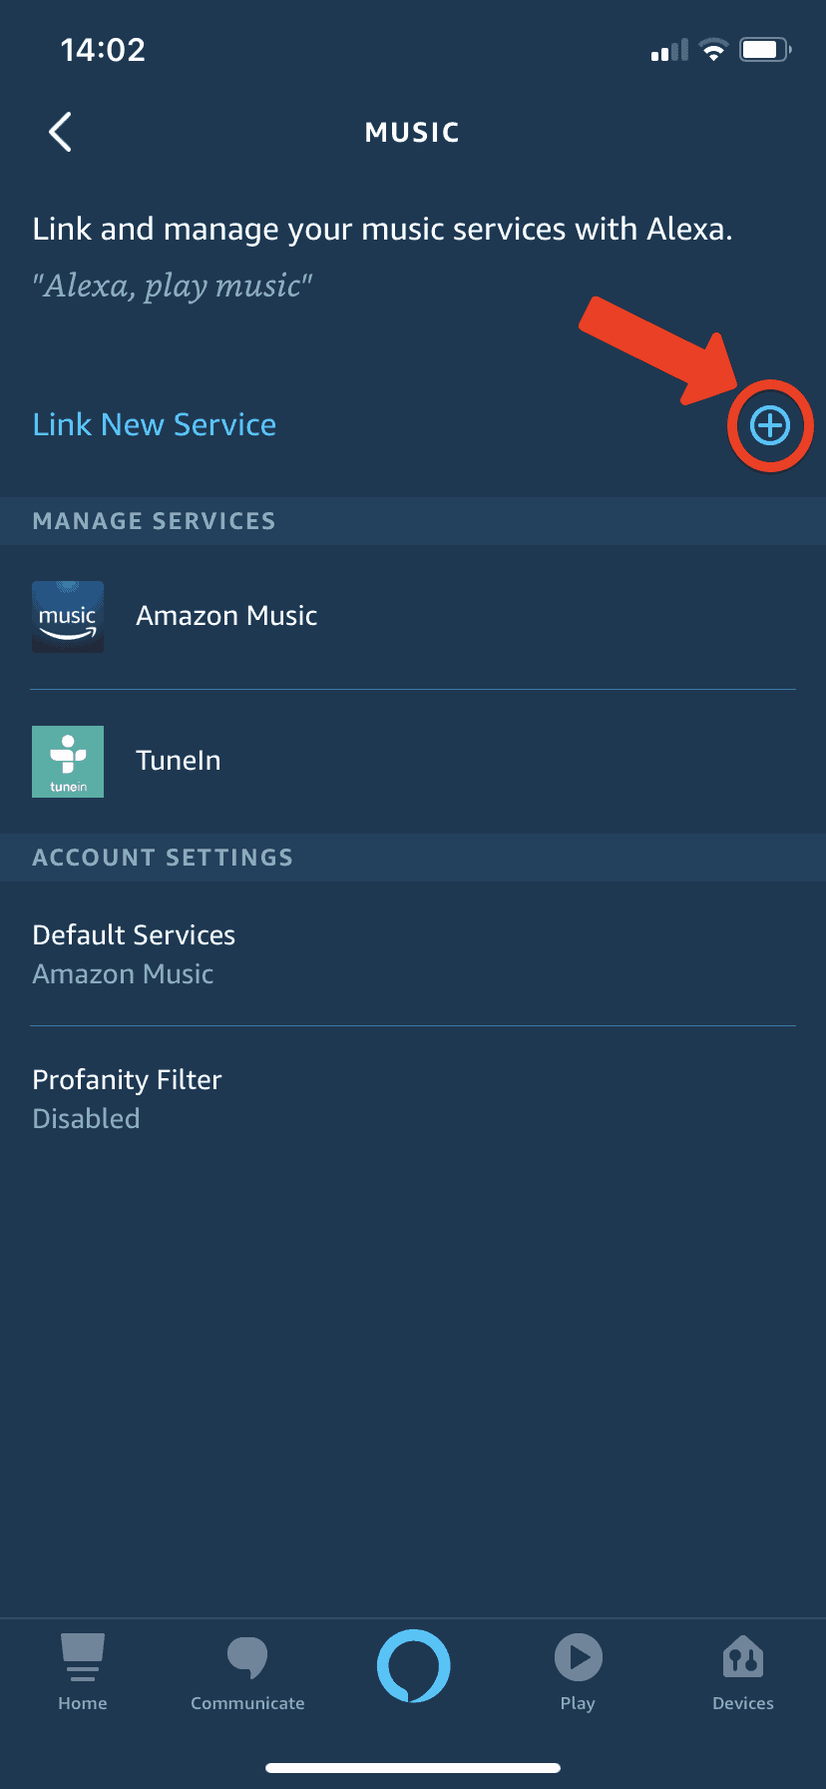Image resolution: width=826 pixels, height=1789 pixels.
Task: Tap the home indicator bar
Action: [413, 1767]
